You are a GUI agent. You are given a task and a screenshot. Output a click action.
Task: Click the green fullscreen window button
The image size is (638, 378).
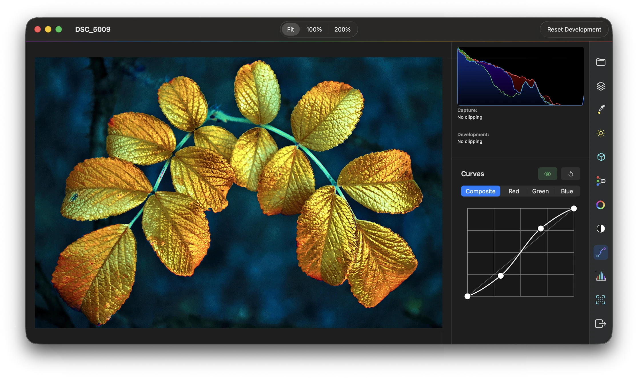[59, 29]
